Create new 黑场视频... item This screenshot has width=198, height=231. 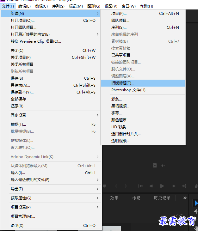pyautogui.click(x=143, y=106)
